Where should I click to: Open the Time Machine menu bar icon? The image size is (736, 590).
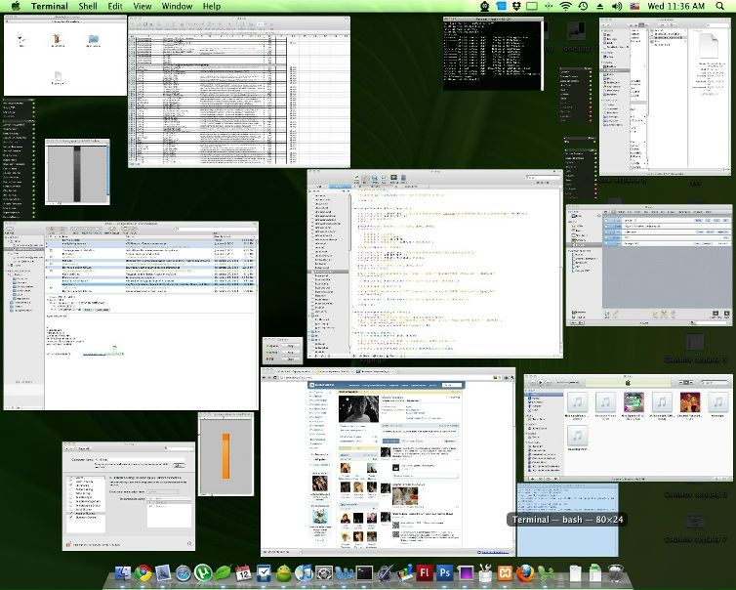pyautogui.click(x=582, y=6)
